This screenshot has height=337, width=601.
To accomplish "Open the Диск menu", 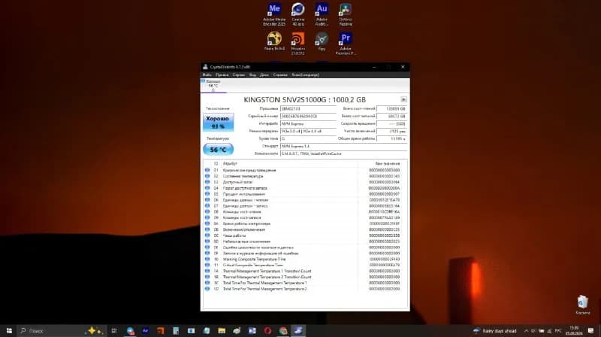I will (x=264, y=74).
